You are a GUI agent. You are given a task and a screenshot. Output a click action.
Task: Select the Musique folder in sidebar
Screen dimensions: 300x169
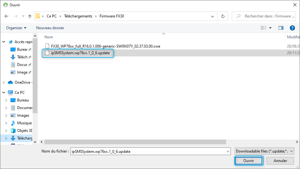tap(24, 123)
